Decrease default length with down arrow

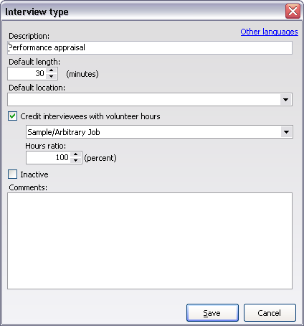[52, 76]
